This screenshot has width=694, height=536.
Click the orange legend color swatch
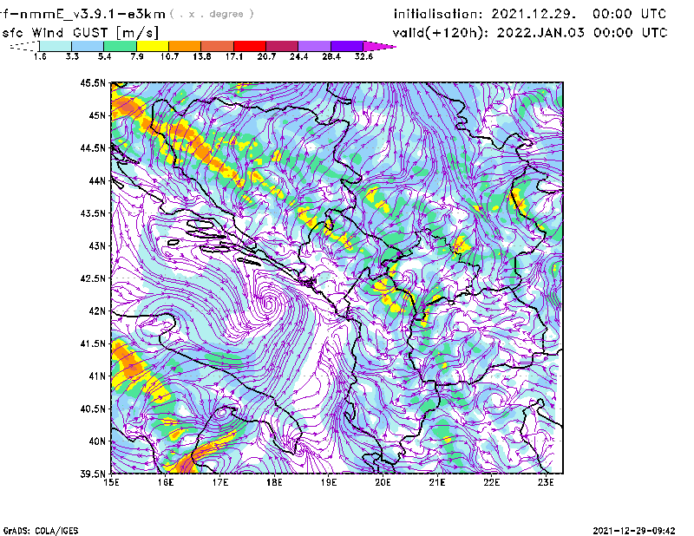[185, 46]
